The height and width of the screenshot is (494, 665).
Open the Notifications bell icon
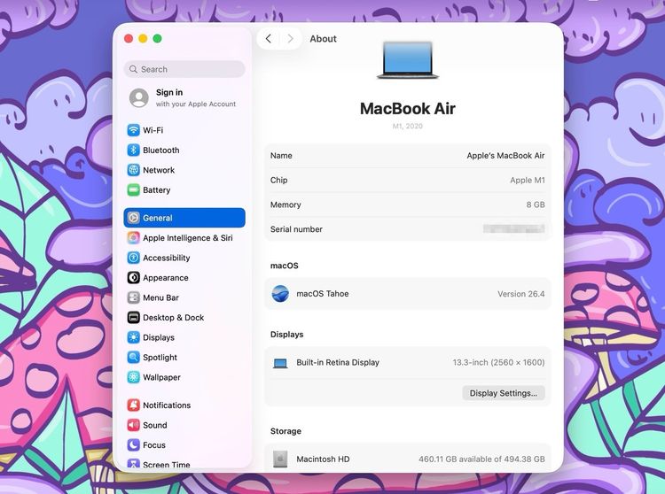coord(133,405)
